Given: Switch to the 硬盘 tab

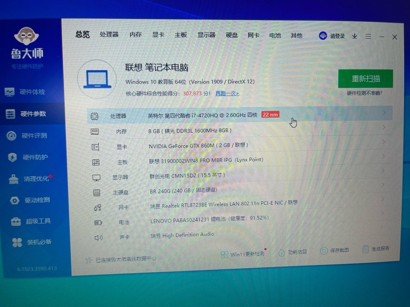Looking at the screenshot, I should point(232,35).
